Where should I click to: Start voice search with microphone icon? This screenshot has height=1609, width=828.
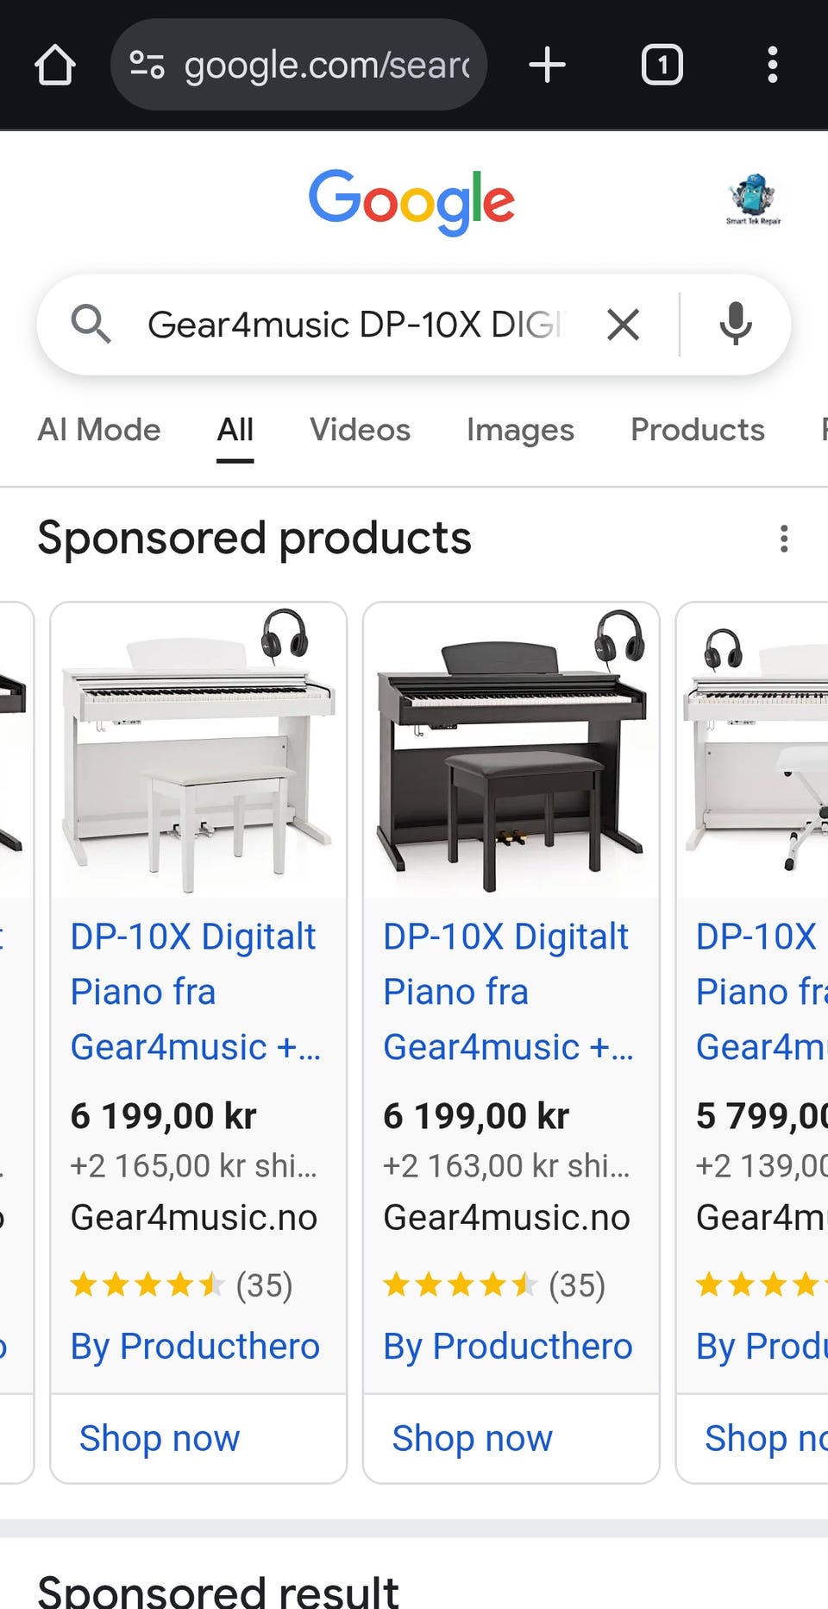point(736,325)
